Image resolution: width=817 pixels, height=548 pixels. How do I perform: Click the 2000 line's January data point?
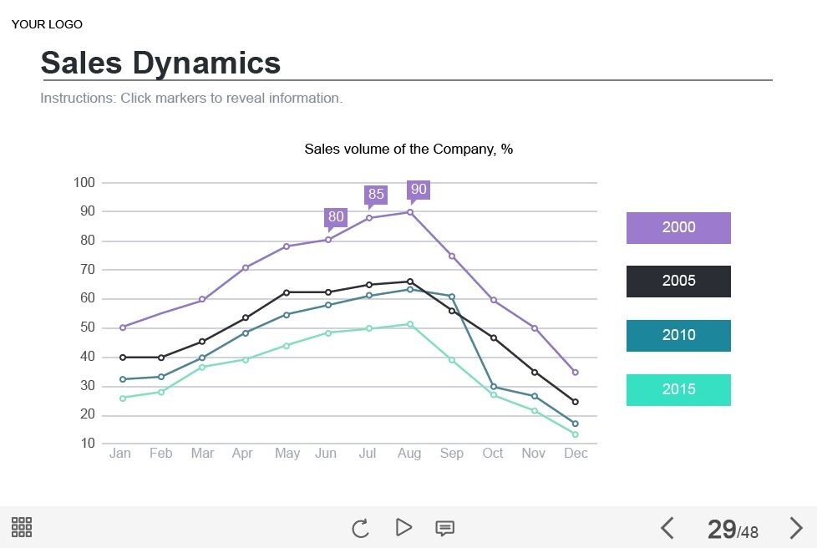tap(123, 327)
